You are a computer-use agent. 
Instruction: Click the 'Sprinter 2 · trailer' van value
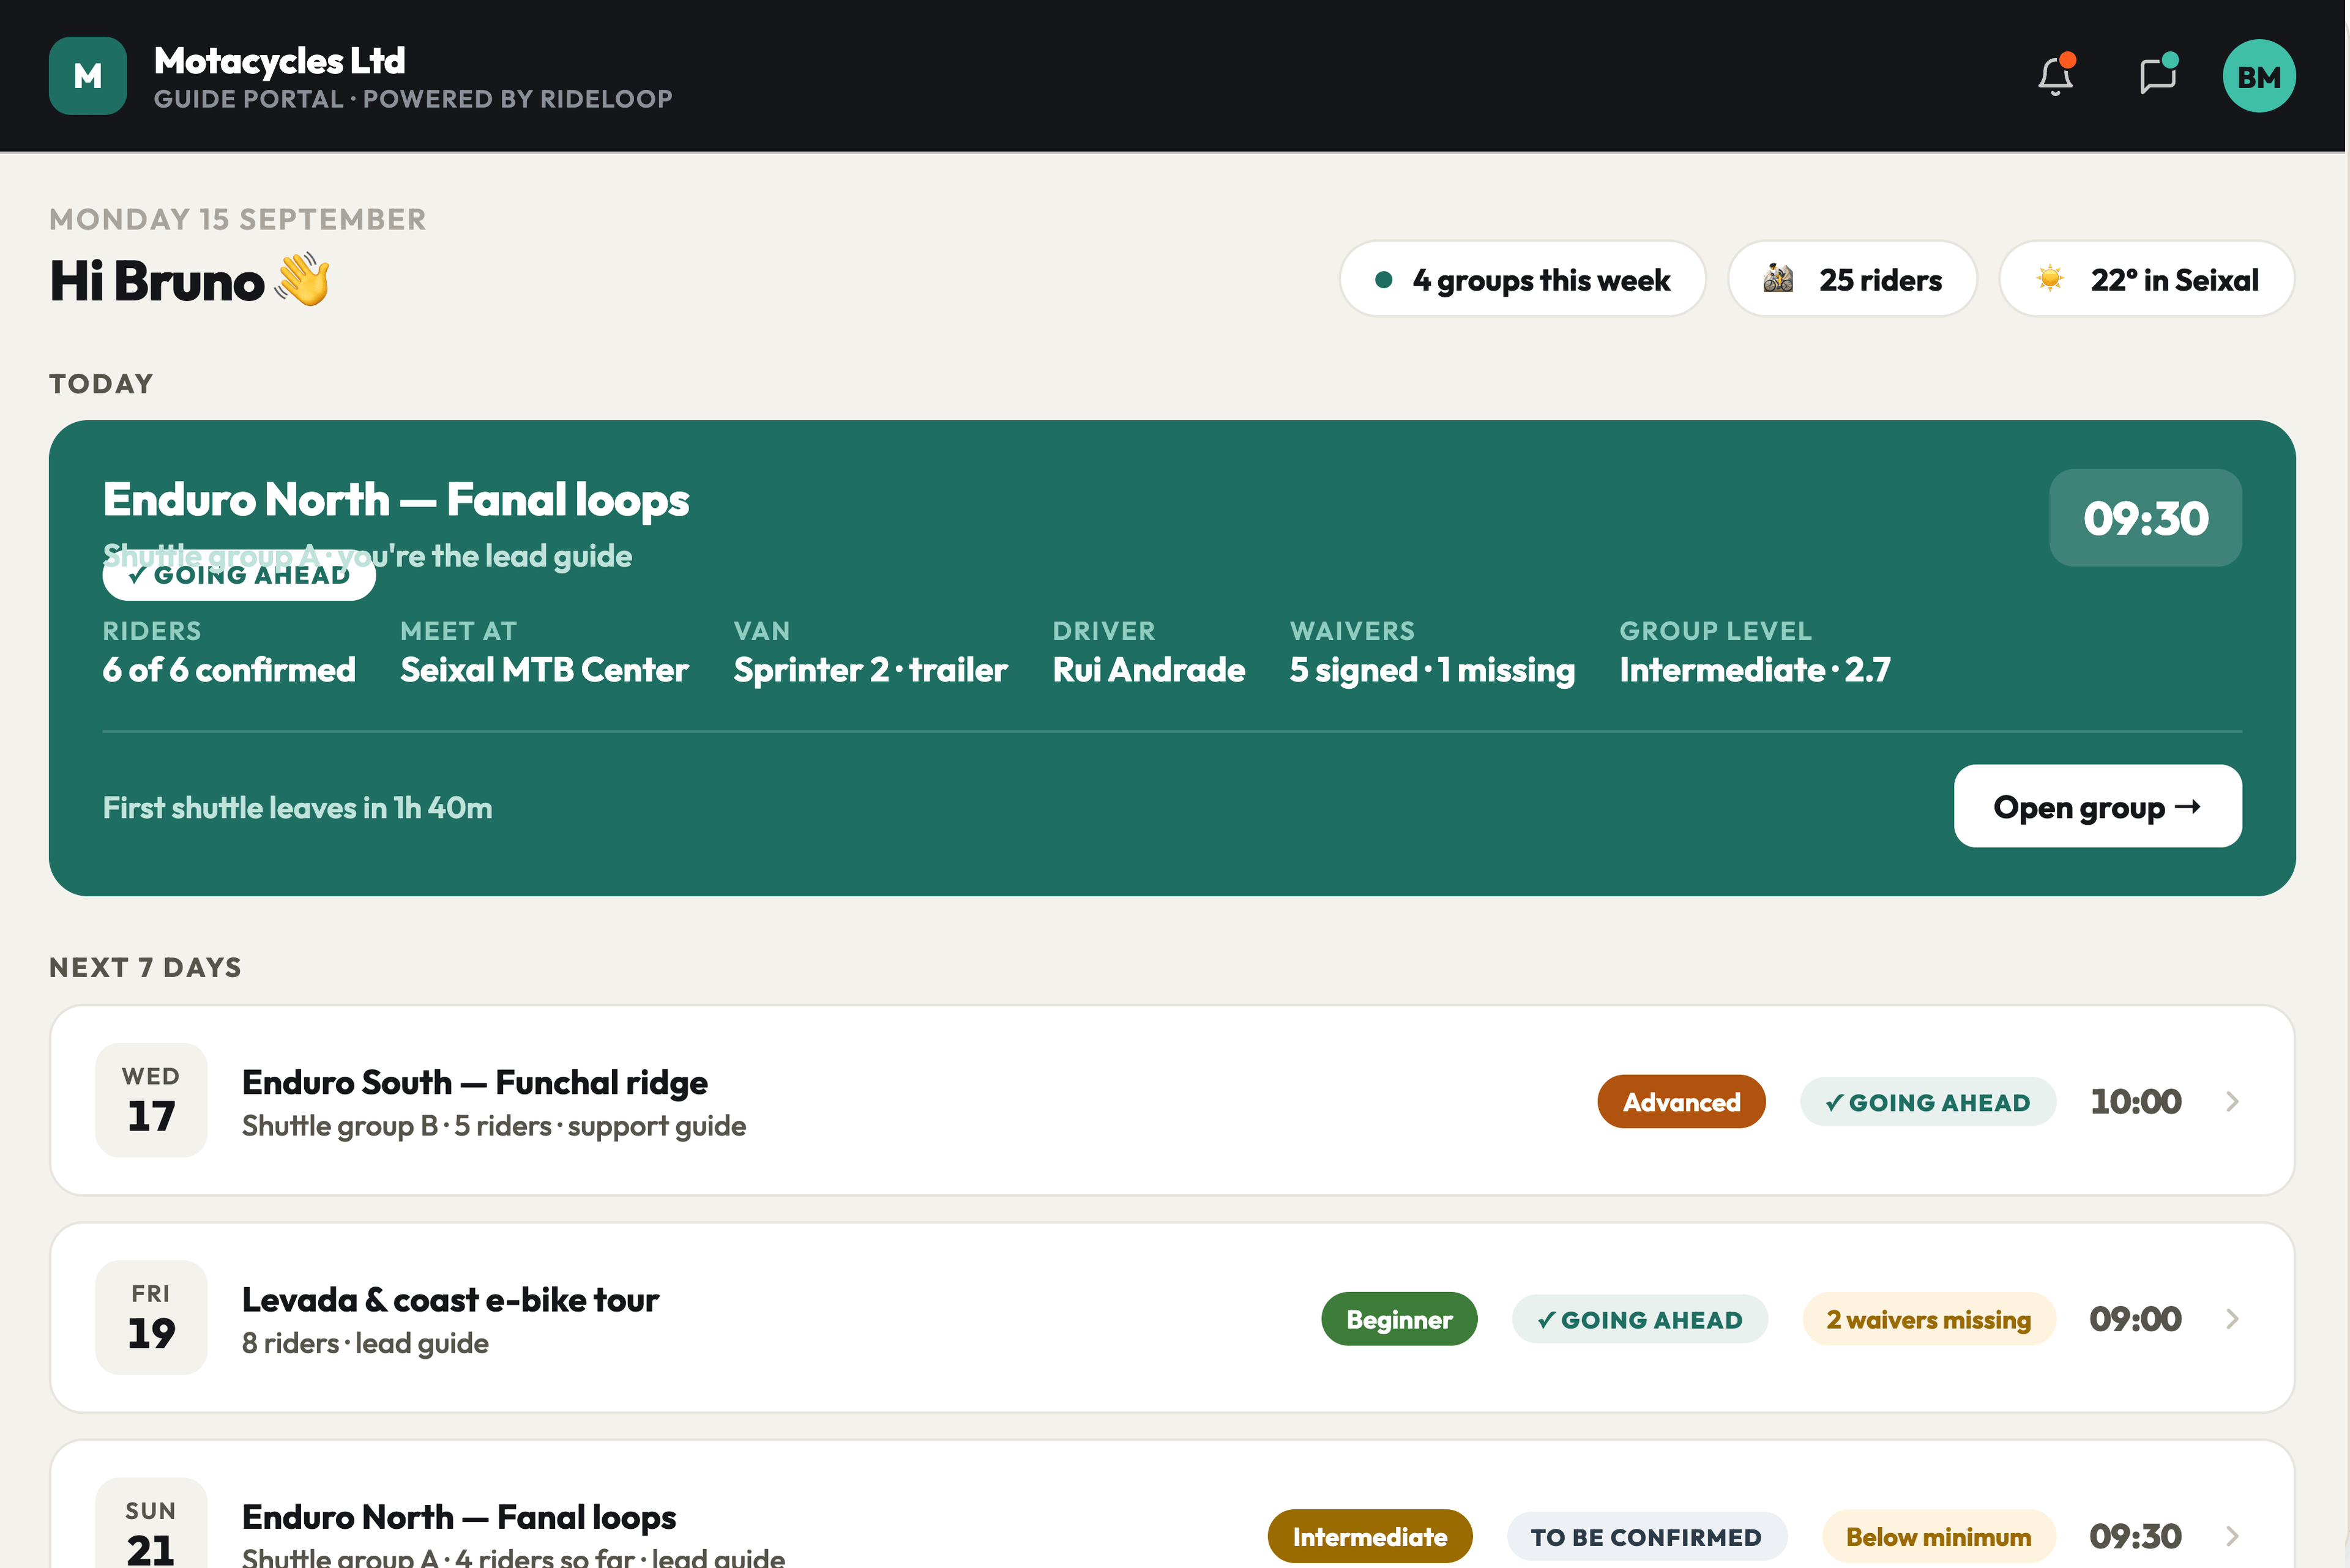point(870,670)
